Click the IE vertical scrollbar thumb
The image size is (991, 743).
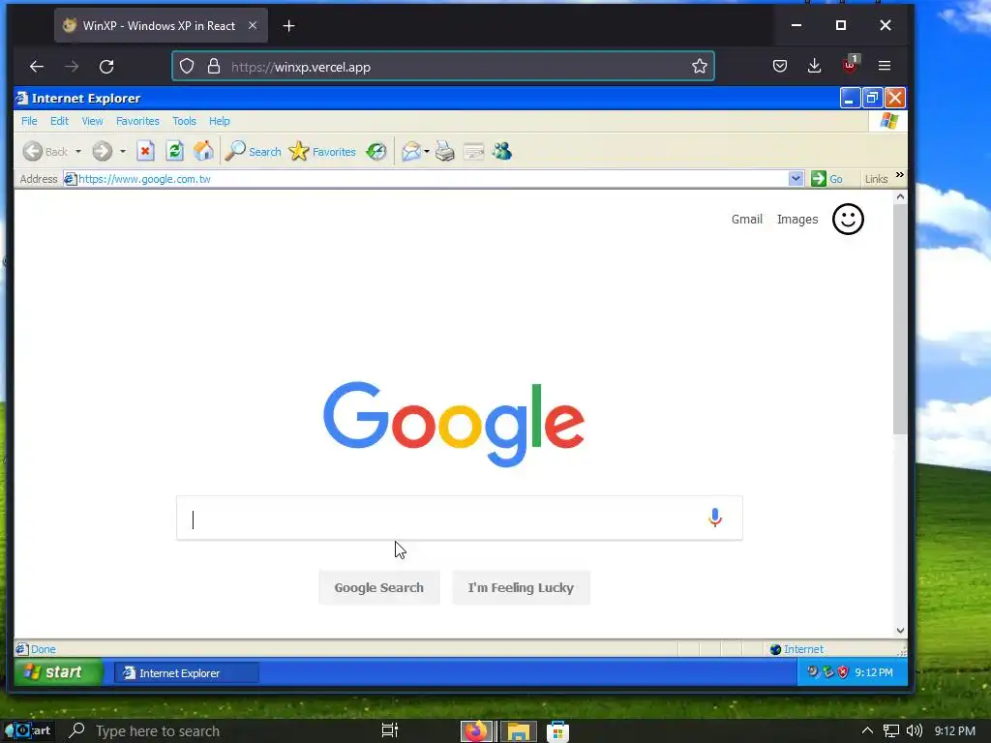tap(900, 319)
